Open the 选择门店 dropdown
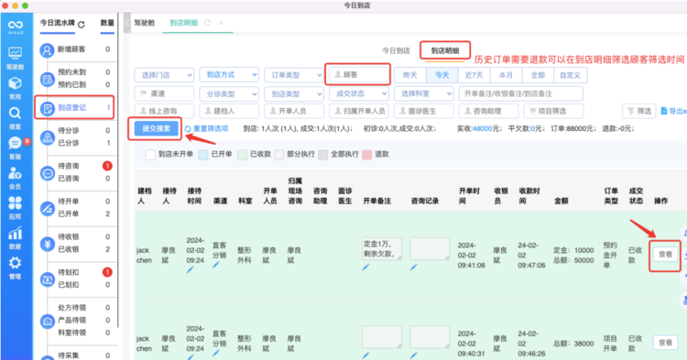This screenshot has height=360, width=687. pyautogui.click(x=164, y=75)
